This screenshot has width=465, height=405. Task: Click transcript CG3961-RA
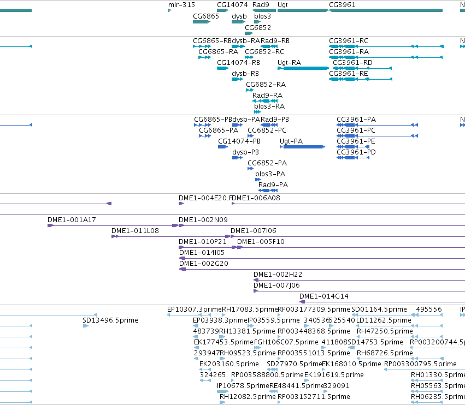click(349, 52)
